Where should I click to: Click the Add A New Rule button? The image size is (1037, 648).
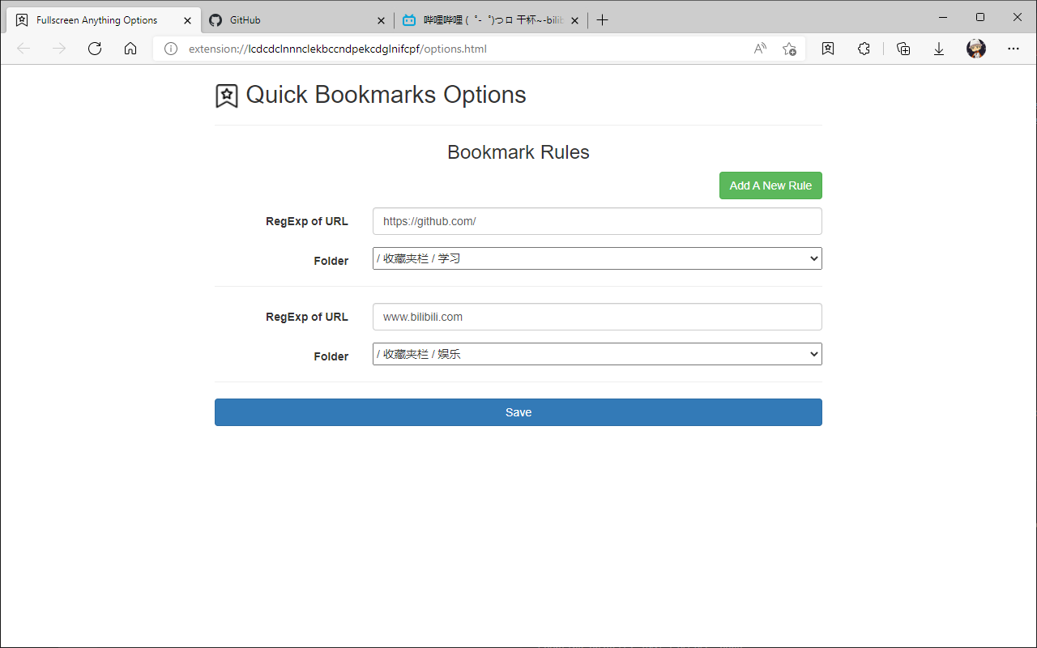(x=770, y=185)
